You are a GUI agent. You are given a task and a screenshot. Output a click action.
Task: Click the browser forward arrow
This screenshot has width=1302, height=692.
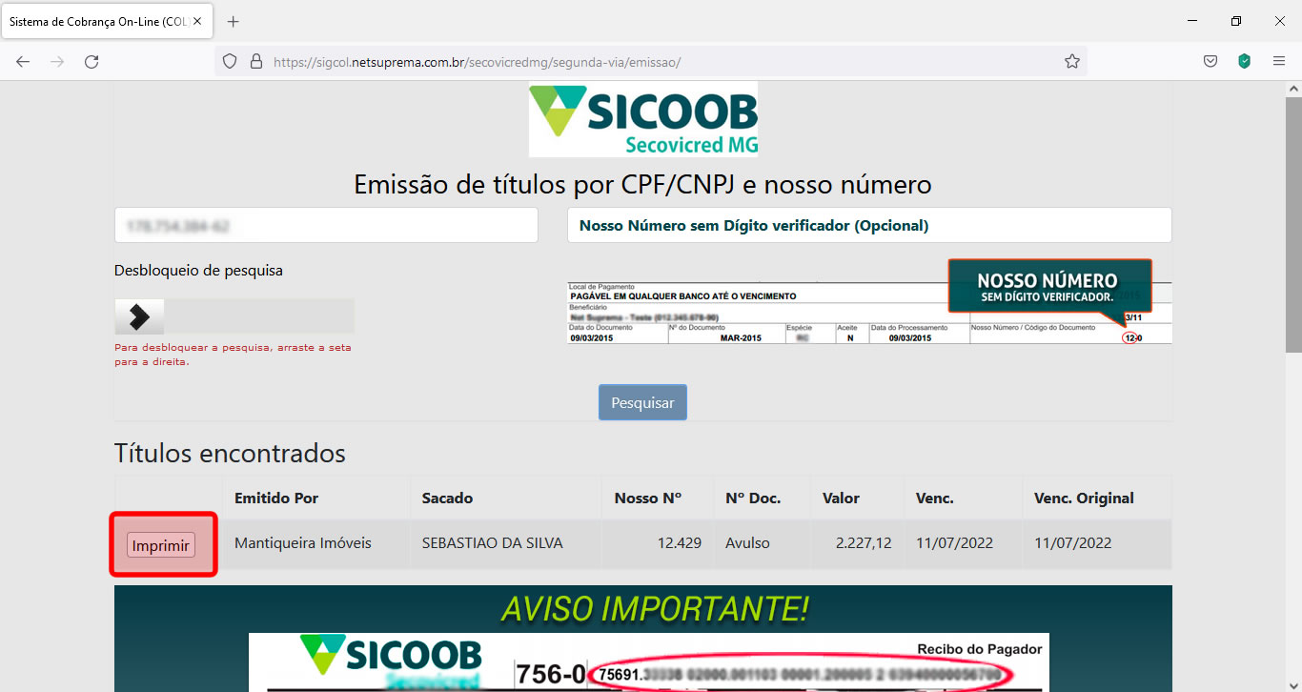pyautogui.click(x=57, y=61)
